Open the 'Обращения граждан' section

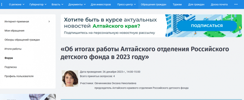tap(154, 5)
